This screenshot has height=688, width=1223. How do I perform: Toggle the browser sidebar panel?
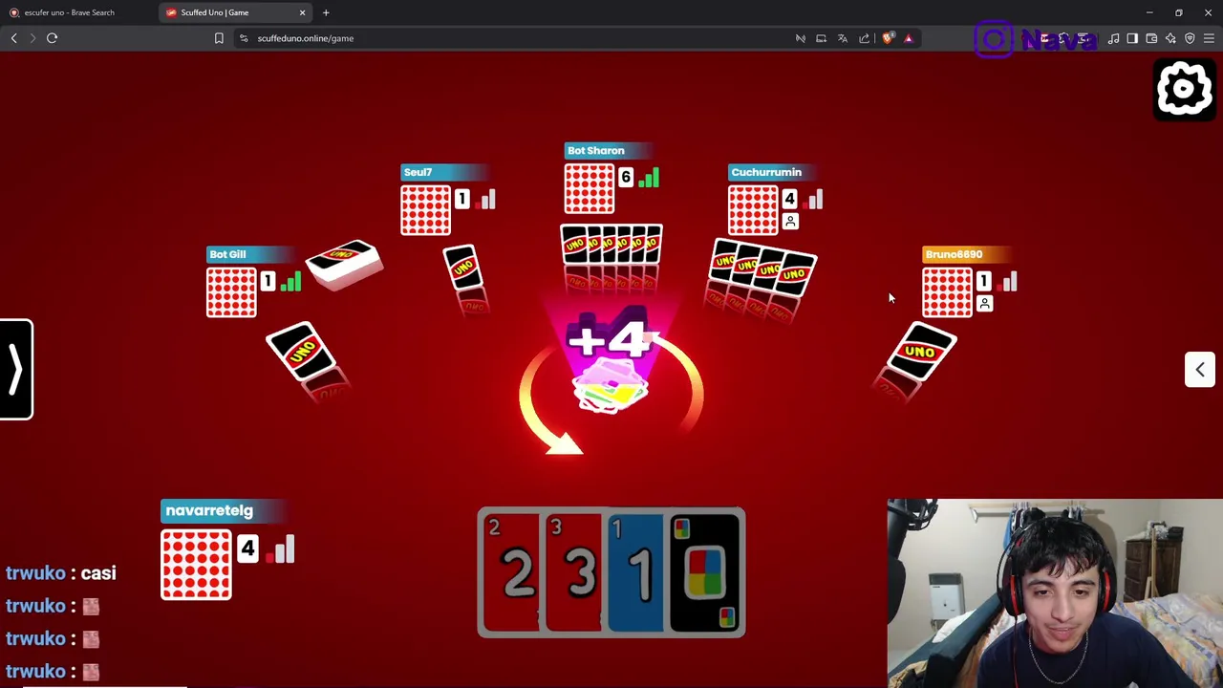click(x=1132, y=38)
